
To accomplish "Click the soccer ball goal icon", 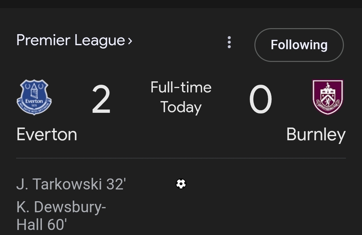I will click(x=181, y=184).
